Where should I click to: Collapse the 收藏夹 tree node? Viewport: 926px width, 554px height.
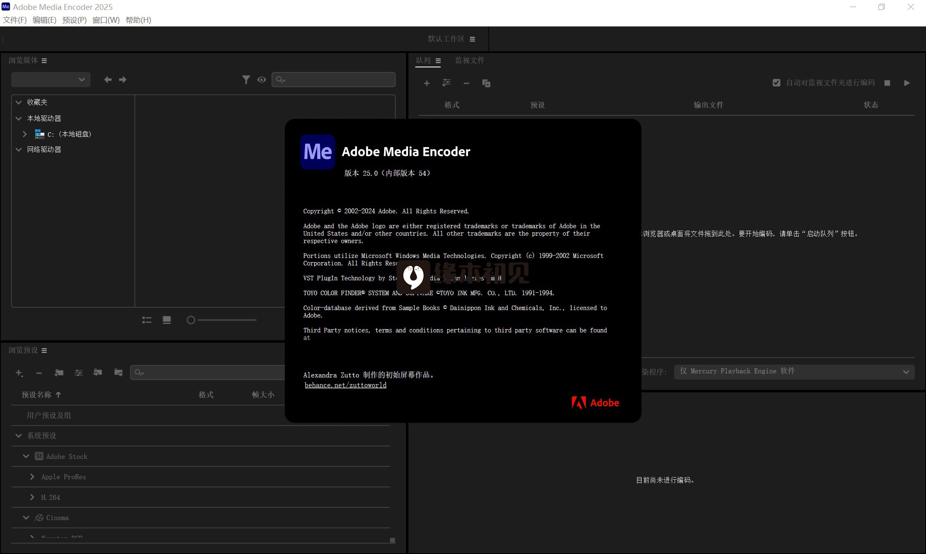19,102
